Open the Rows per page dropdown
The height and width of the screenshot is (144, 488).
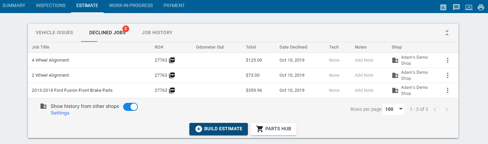click(x=393, y=109)
